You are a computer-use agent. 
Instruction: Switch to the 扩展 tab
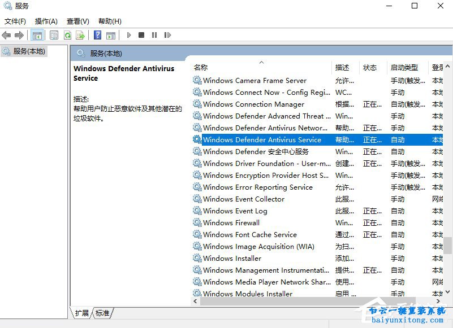tap(81, 313)
